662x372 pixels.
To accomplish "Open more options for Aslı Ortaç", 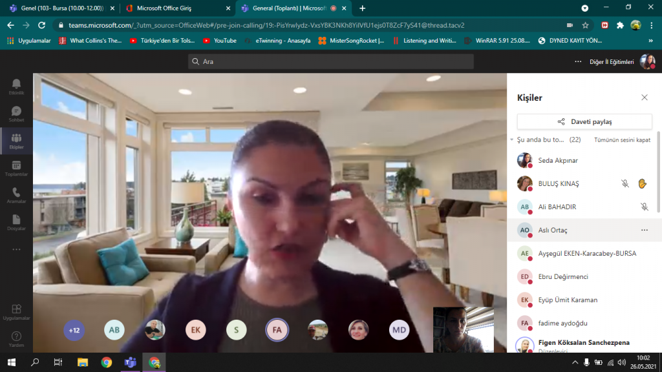I will tap(644, 230).
